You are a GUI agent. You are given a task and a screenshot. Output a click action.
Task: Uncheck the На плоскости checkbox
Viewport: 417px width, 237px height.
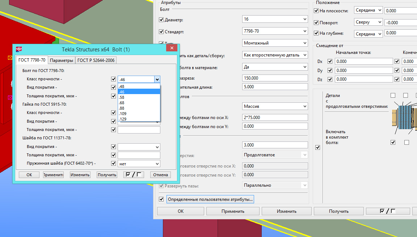click(316, 11)
